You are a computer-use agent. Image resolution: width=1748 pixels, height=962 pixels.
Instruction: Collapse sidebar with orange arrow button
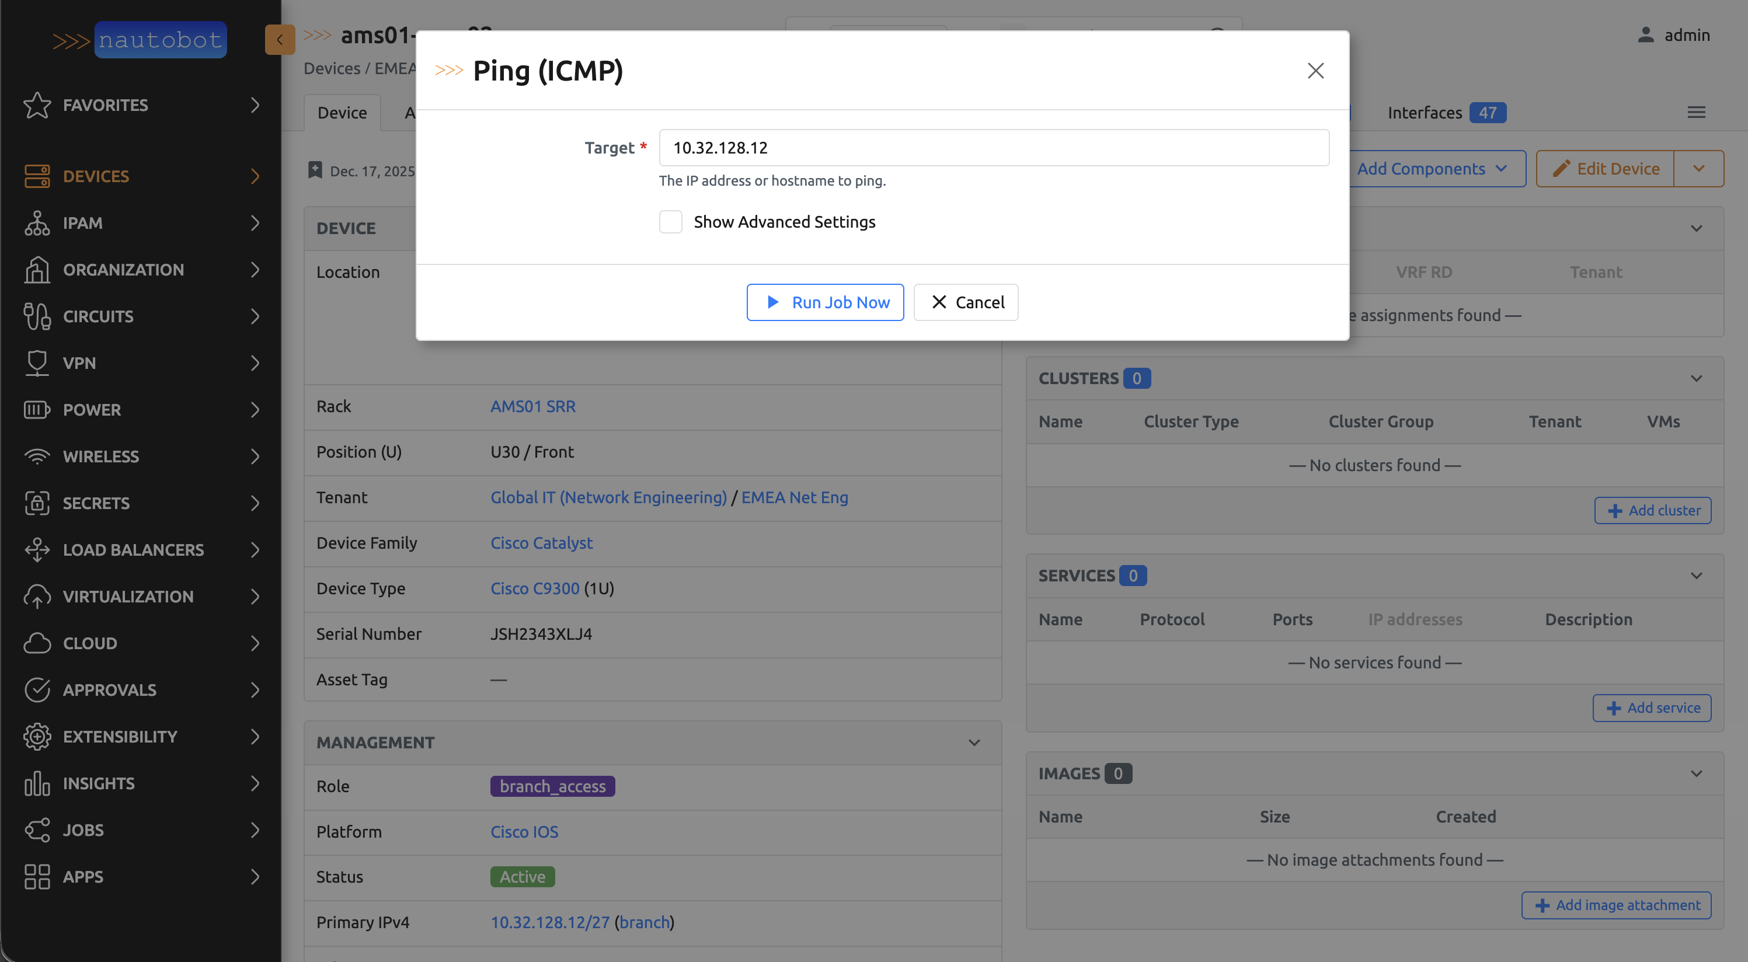(280, 39)
